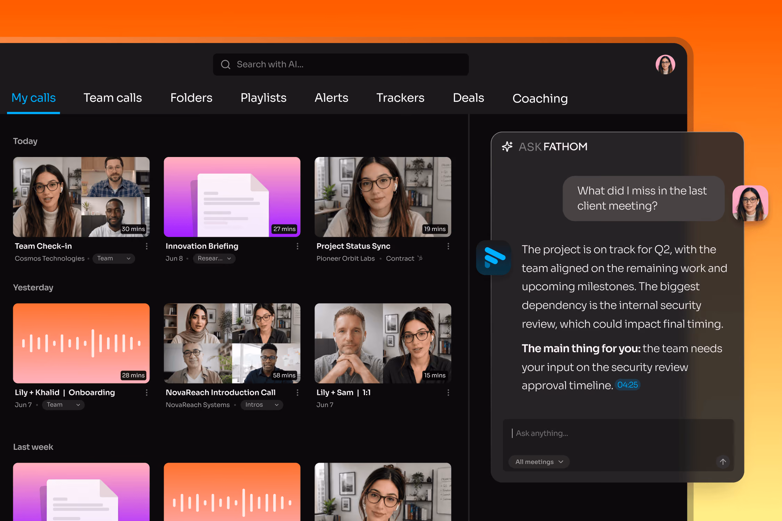The image size is (782, 521).
Task: Click the Last week section heading
Action: click(33, 447)
